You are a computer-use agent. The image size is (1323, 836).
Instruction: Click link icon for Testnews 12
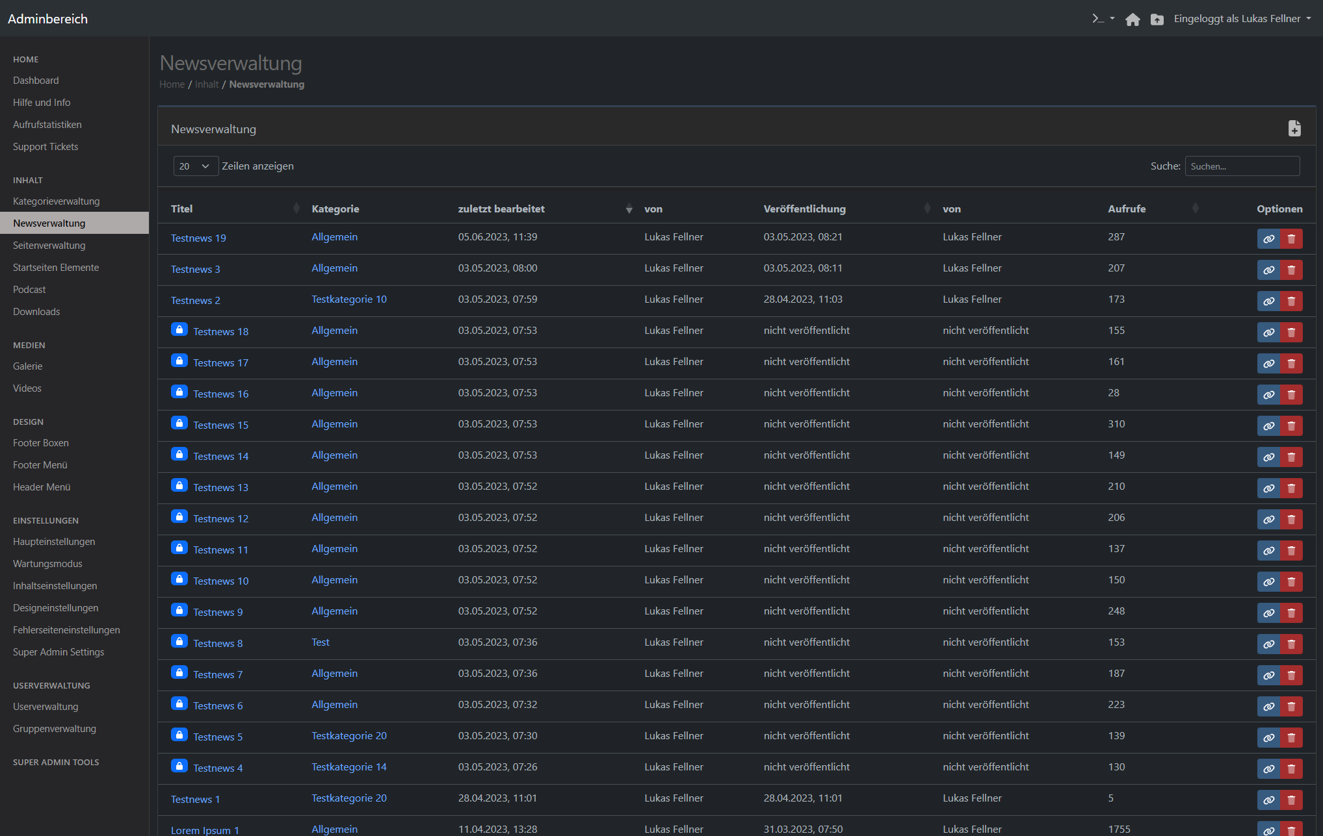coord(1268,520)
